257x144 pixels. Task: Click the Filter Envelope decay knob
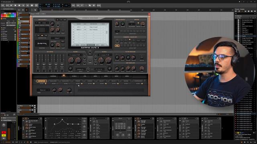[x=122, y=57]
